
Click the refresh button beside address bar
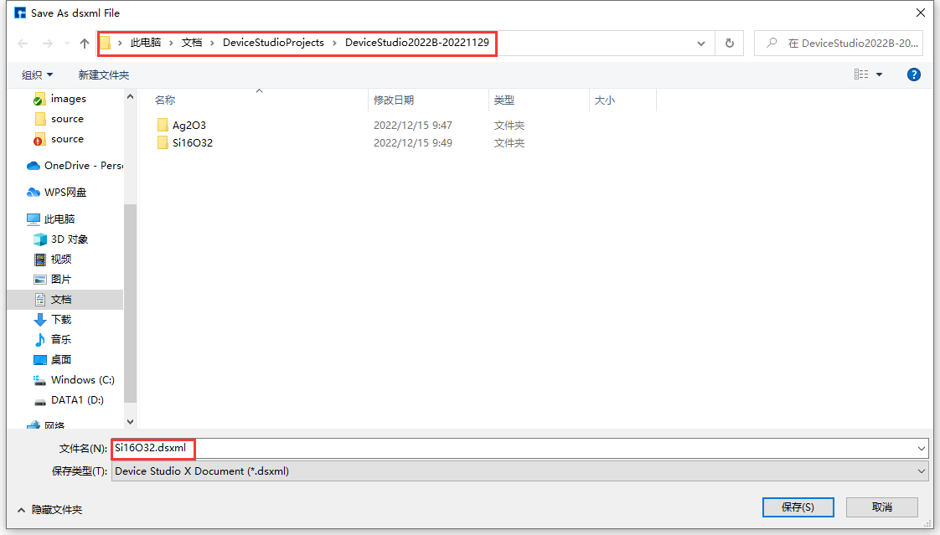[729, 43]
